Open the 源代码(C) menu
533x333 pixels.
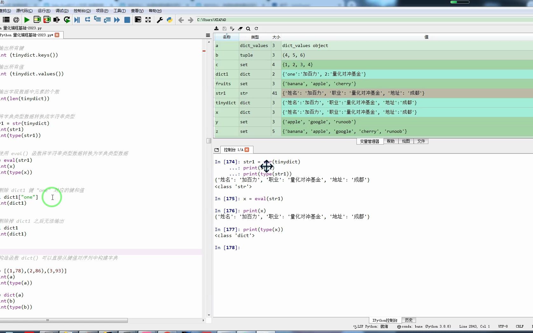click(24, 11)
